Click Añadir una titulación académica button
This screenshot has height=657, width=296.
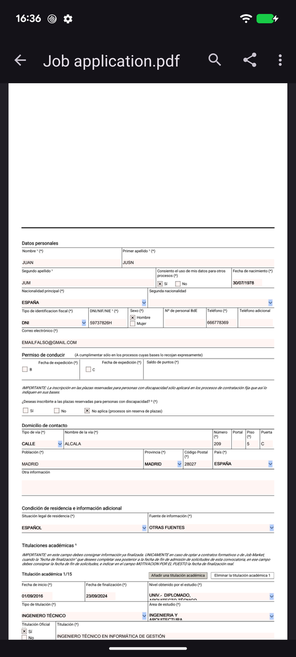tap(178, 575)
